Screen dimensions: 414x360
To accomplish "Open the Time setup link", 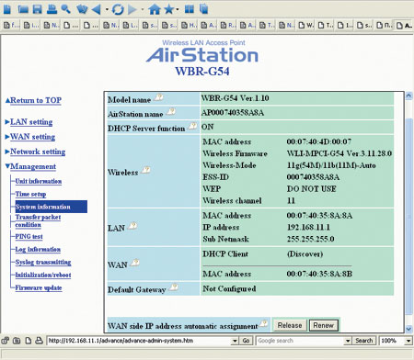I will point(30,194).
